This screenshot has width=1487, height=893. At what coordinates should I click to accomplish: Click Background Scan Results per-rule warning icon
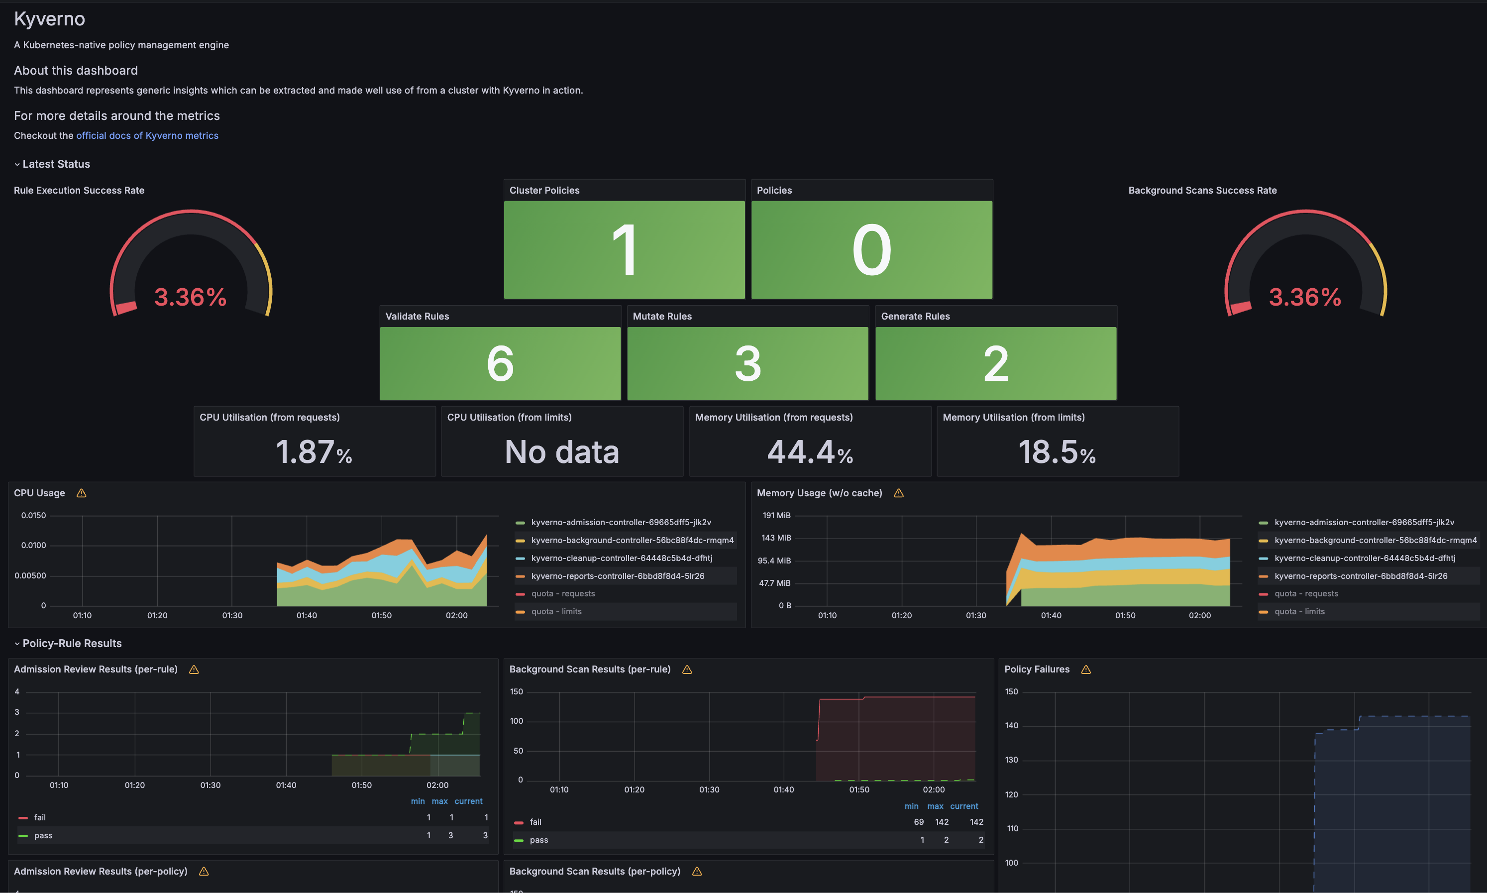coord(687,669)
